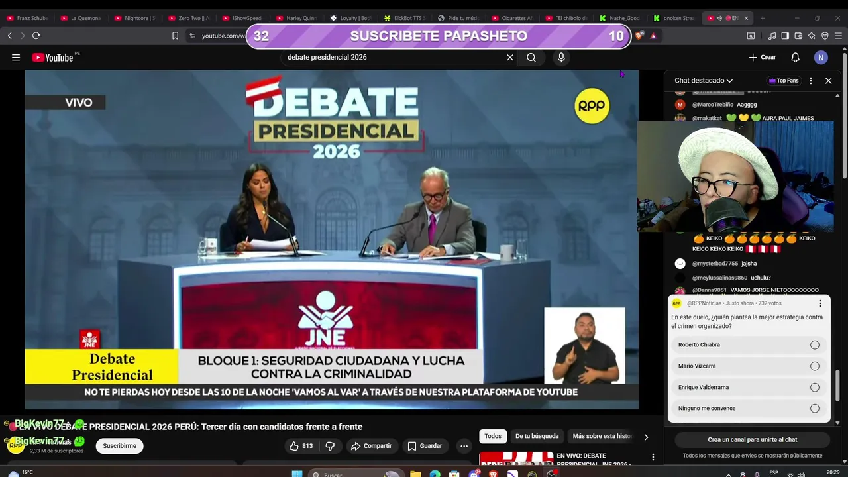
Task: Share the video via Compartir
Action: pos(371,446)
